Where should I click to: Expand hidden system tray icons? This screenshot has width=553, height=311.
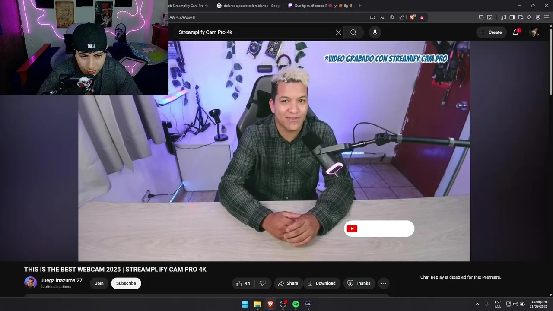477,304
